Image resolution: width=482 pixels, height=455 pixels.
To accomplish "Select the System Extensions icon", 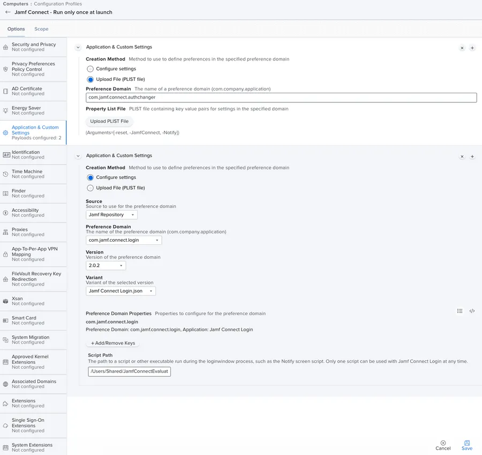I will point(5,447).
